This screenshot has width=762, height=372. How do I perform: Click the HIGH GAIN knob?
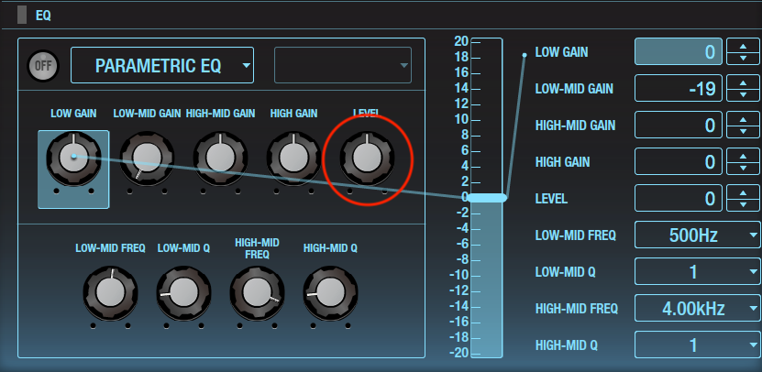tap(293, 157)
